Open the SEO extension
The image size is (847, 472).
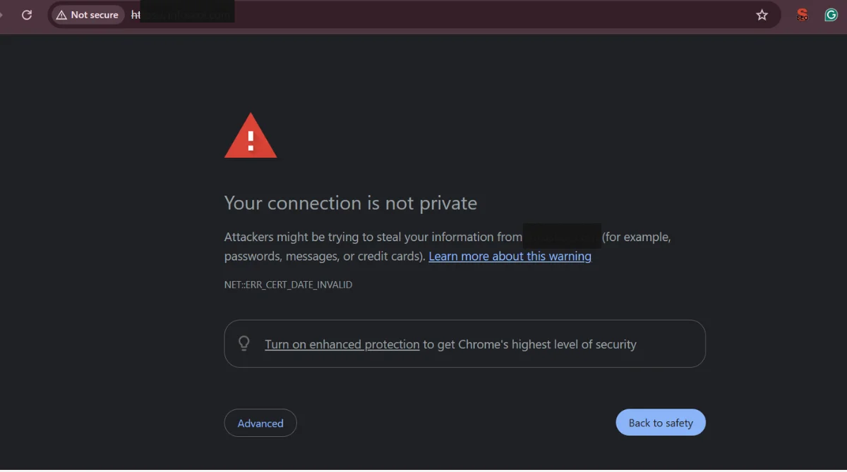802,14
